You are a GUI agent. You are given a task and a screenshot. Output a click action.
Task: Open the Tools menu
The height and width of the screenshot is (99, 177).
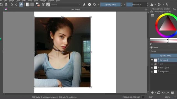click(x=36, y=1)
